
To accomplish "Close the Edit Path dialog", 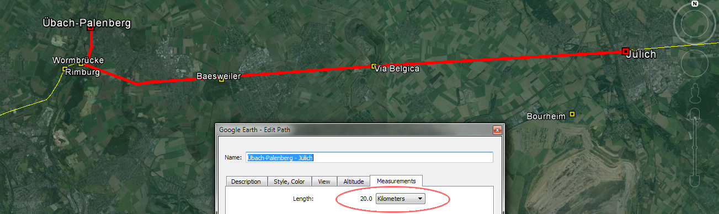I will [497, 130].
